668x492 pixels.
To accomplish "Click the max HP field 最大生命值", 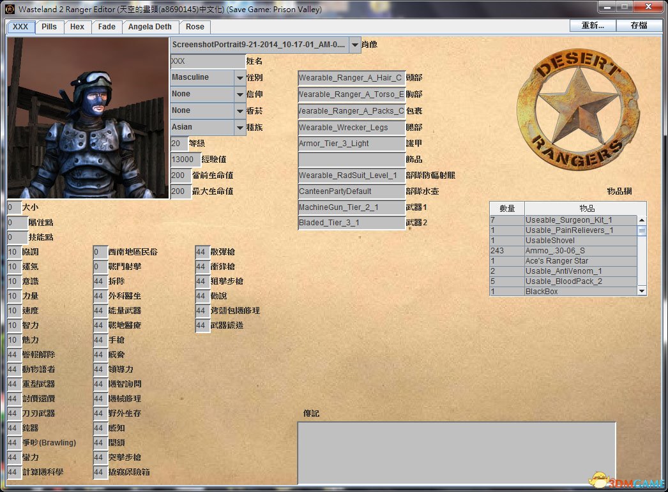I will (x=180, y=191).
